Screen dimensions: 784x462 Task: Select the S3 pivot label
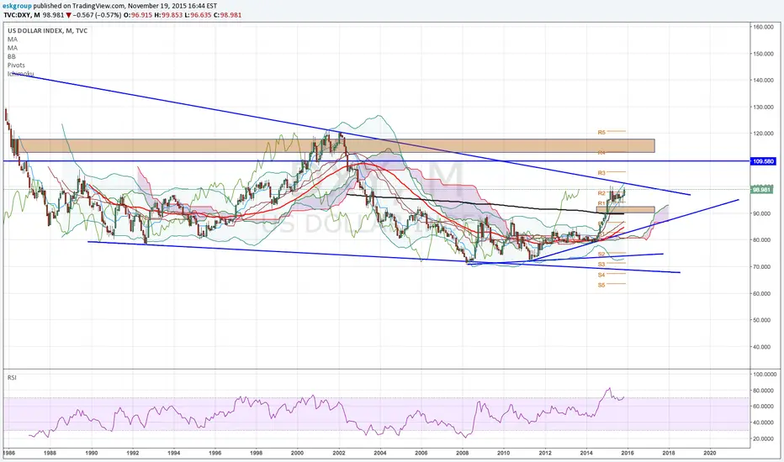(601, 265)
